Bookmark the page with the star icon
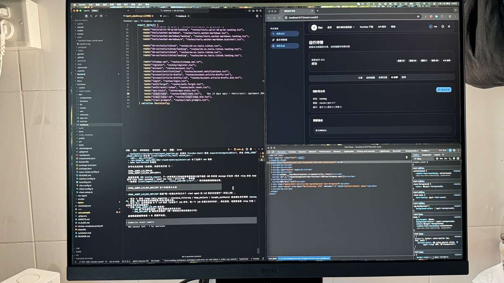The height and width of the screenshot is (283, 504). (x=418, y=17)
